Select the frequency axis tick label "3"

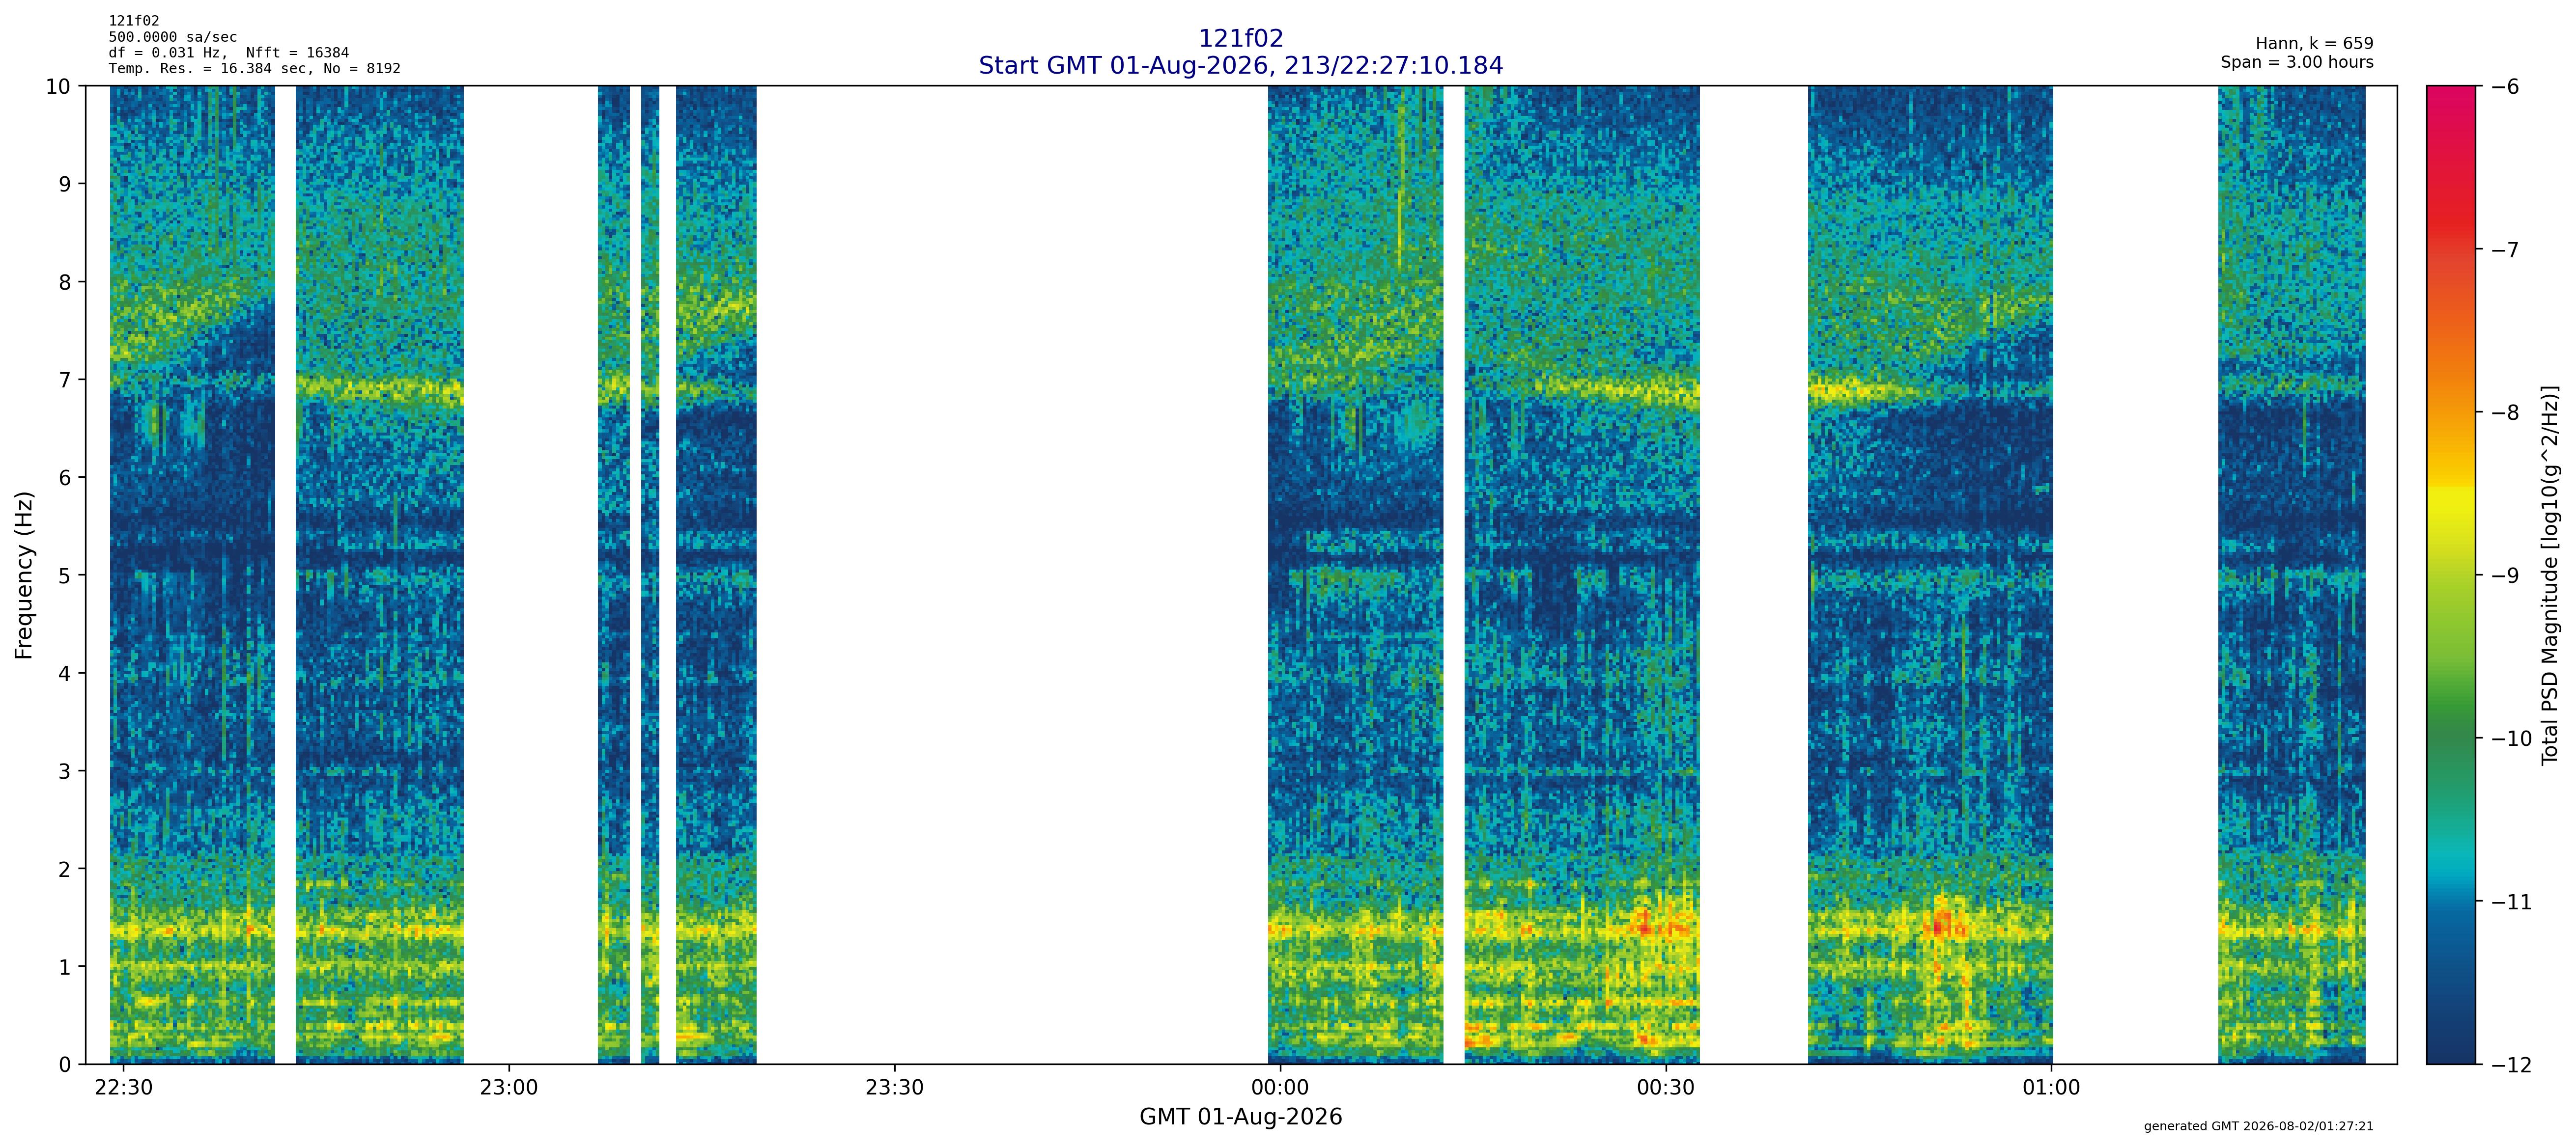(65, 771)
